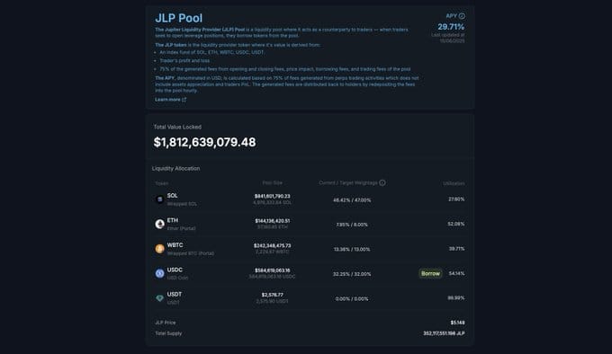Click the Total Supply JLP amount
This screenshot has height=354, width=612.
(x=444, y=333)
